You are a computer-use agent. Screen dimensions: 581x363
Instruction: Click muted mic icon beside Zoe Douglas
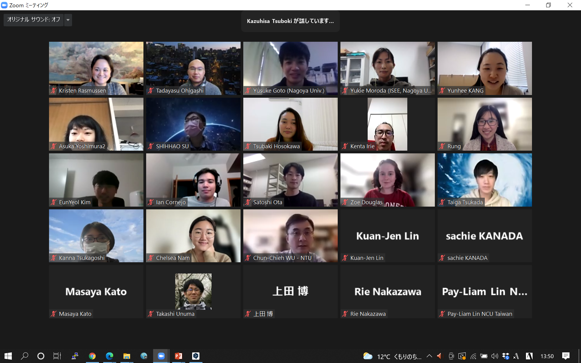point(345,202)
